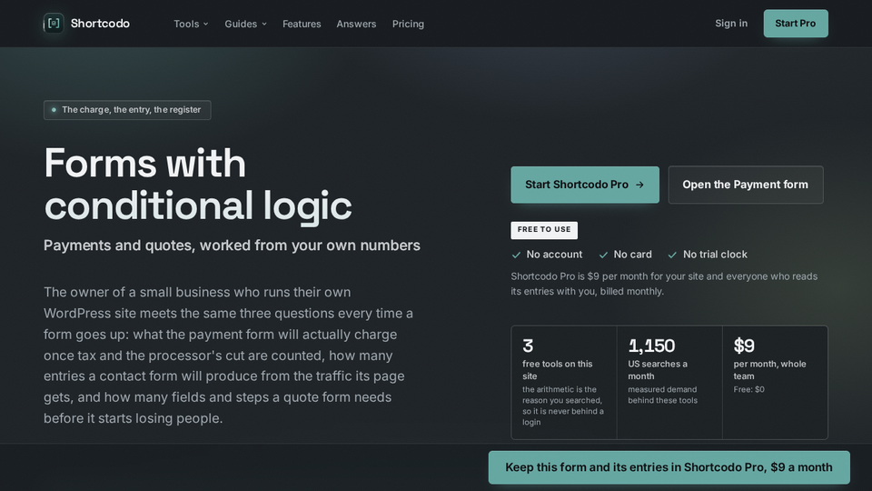Click the Start Shortcodo Pro button
The height and width of the screenshot is (491, 872).
(584, 185)
